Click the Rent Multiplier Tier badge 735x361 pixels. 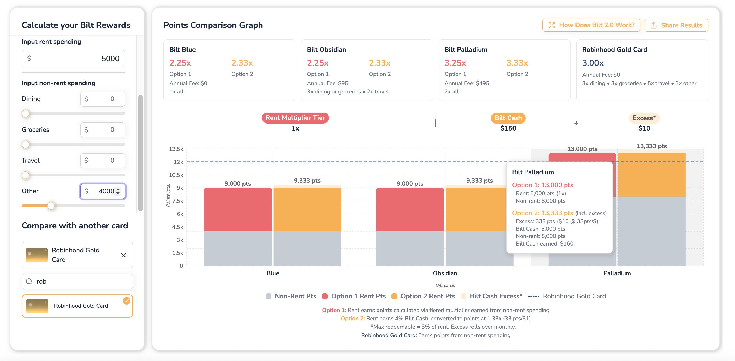295,118
